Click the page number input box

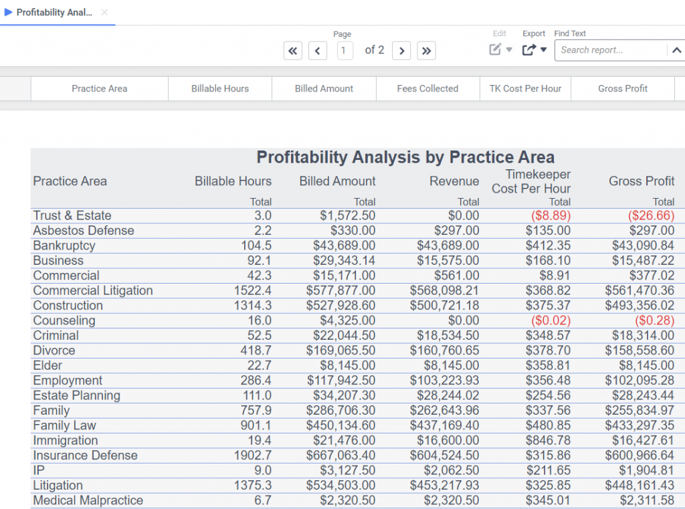pyautogui.click(x=345, y=50)
